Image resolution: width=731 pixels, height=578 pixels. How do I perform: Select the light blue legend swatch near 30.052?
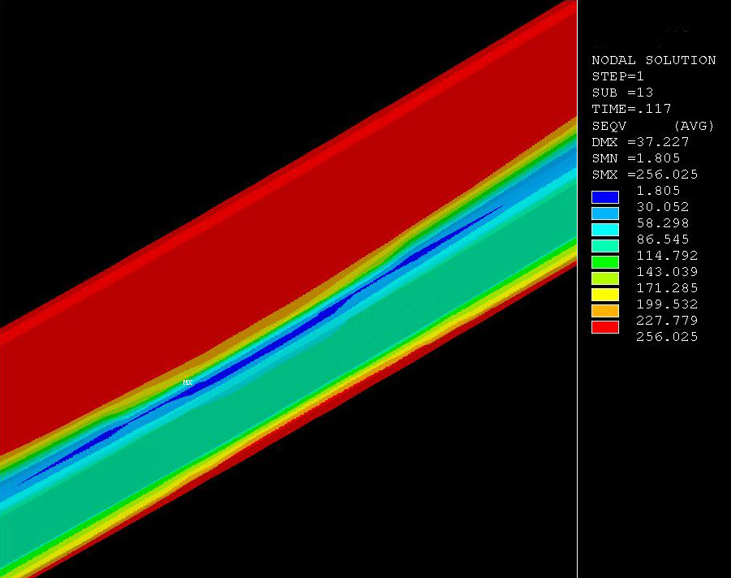click(x=605, y=213)
